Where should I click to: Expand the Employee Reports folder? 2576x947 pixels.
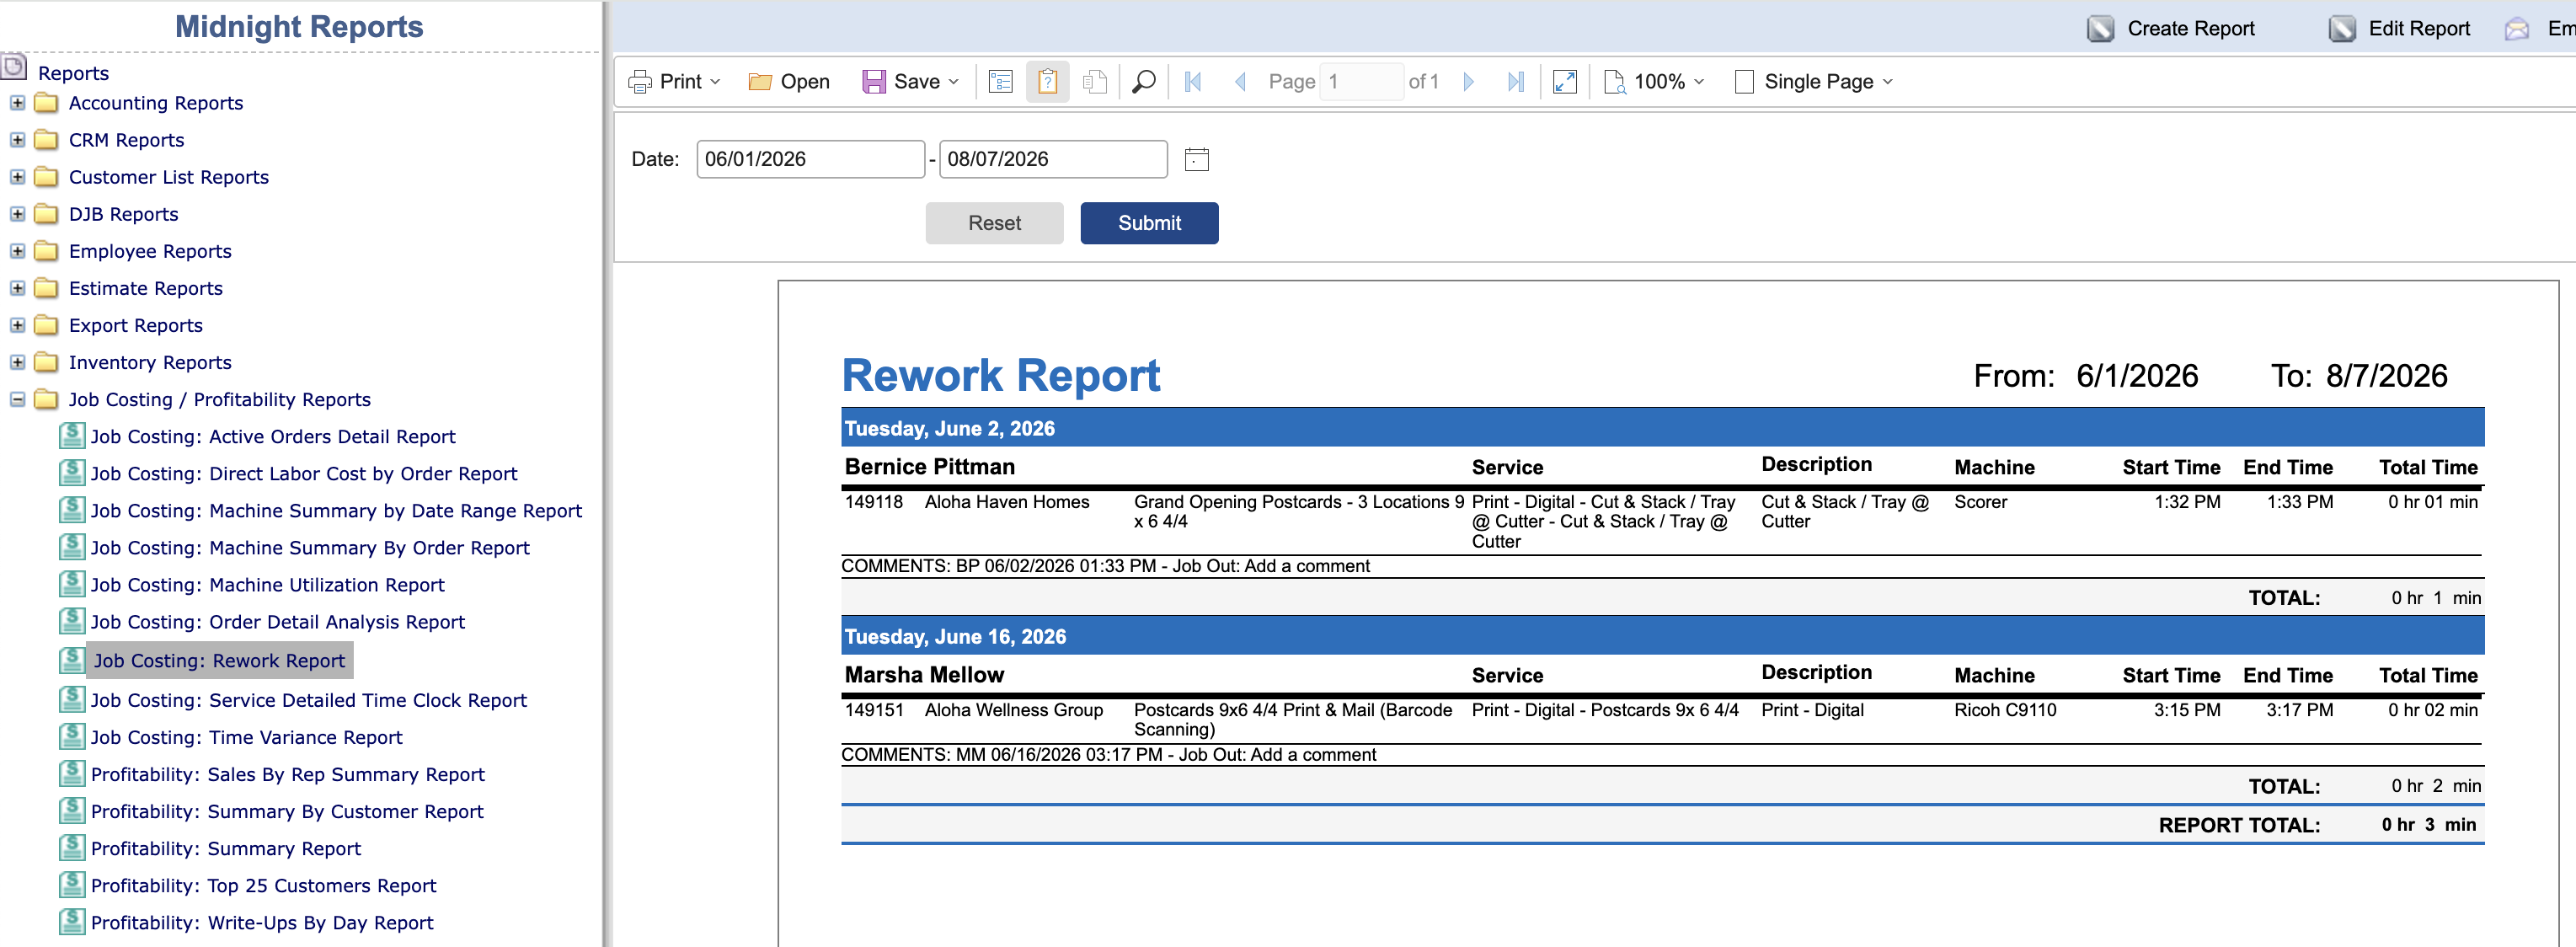pyautogui.click(x=17, y=251)
